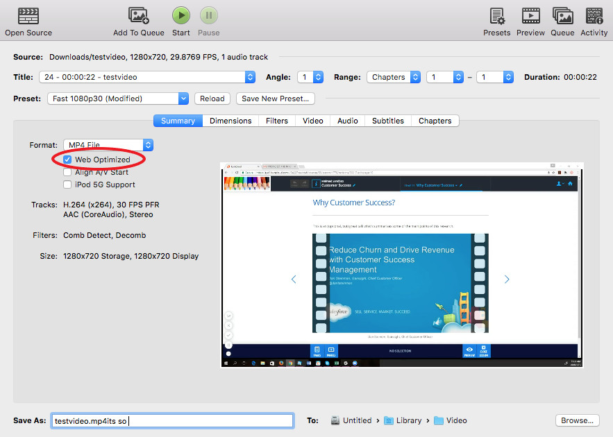Click the Open Source clapperboard icon

point(28,16)
